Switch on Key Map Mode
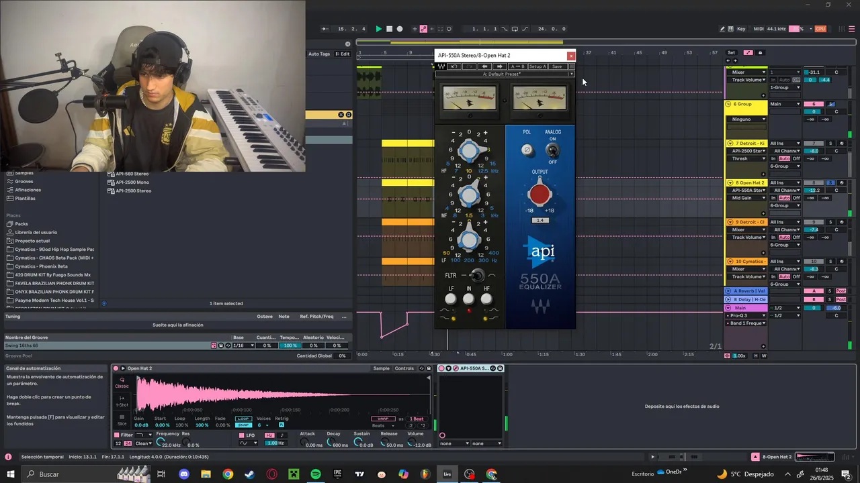 tap(741, 29)
